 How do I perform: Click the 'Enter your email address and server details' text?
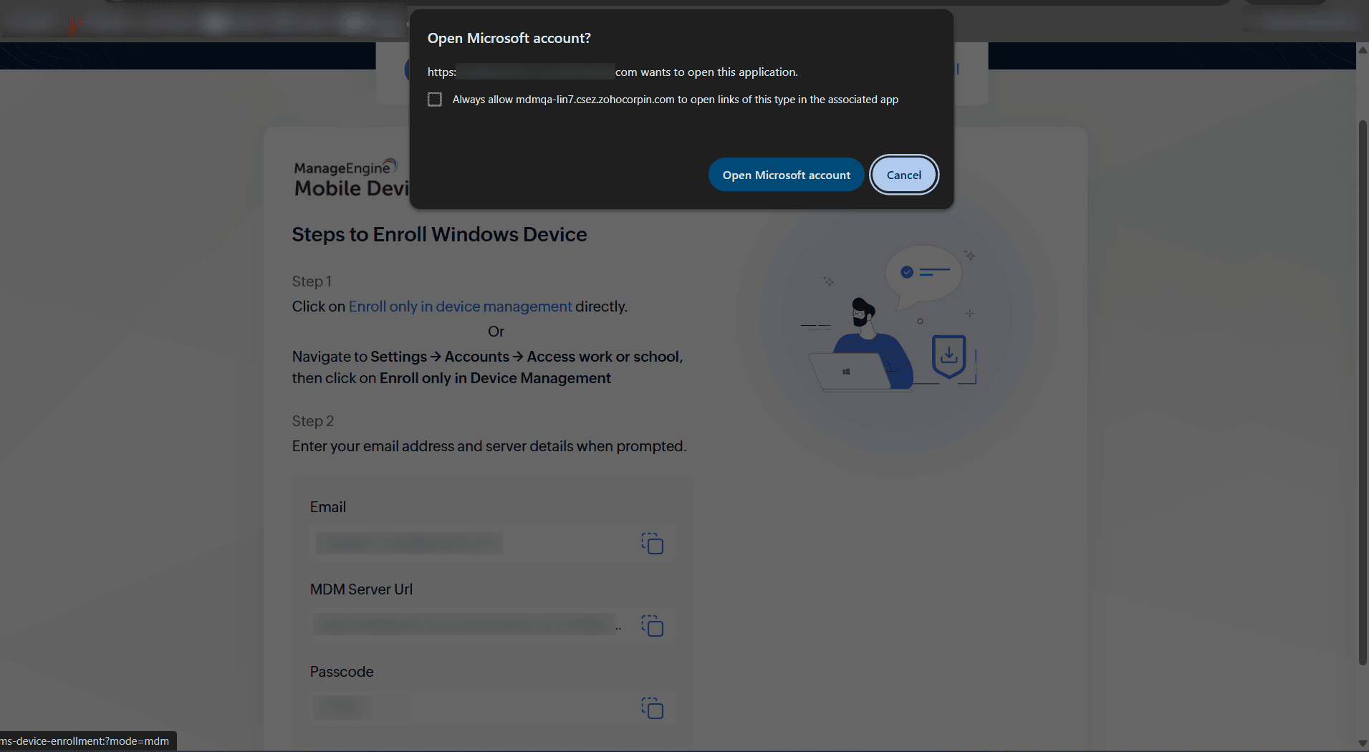(x=489, y=446)
